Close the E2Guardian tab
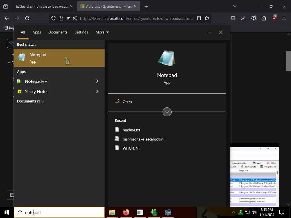This screenshot has width=291, height=218. 71,6
